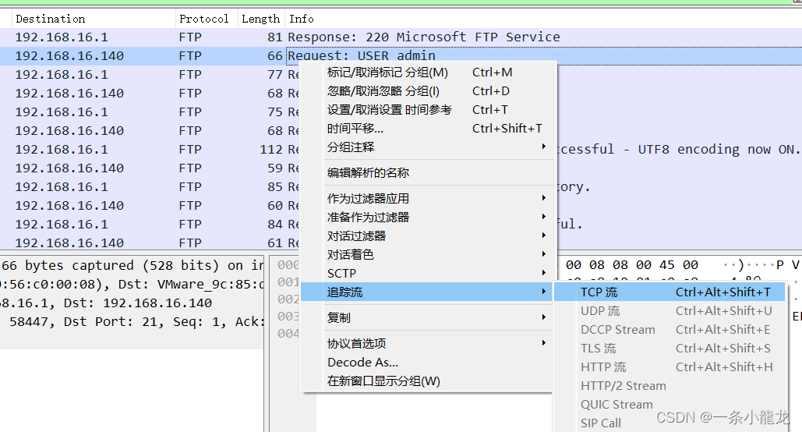Open Decode As... dialog entry
The image size is (802, 432).
coord(428,363)
